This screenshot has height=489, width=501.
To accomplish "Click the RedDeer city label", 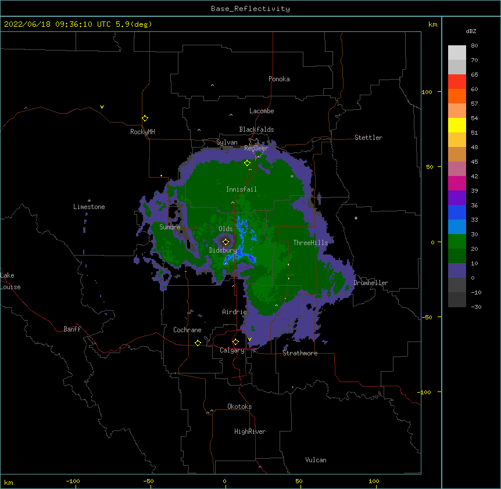I will 256,148.
